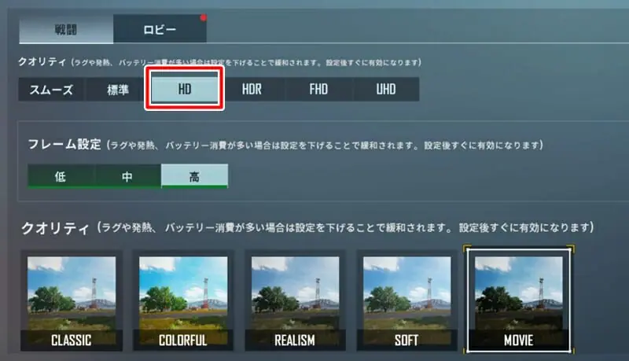Click the フレーム設定 section heading
The height and width of the screenshot is (361, 629).
[64, 145]
